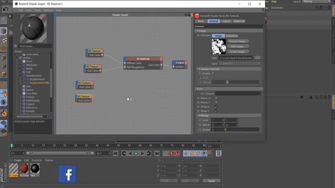Click the Redshift logo icon in node panel header

click(197, 16)
